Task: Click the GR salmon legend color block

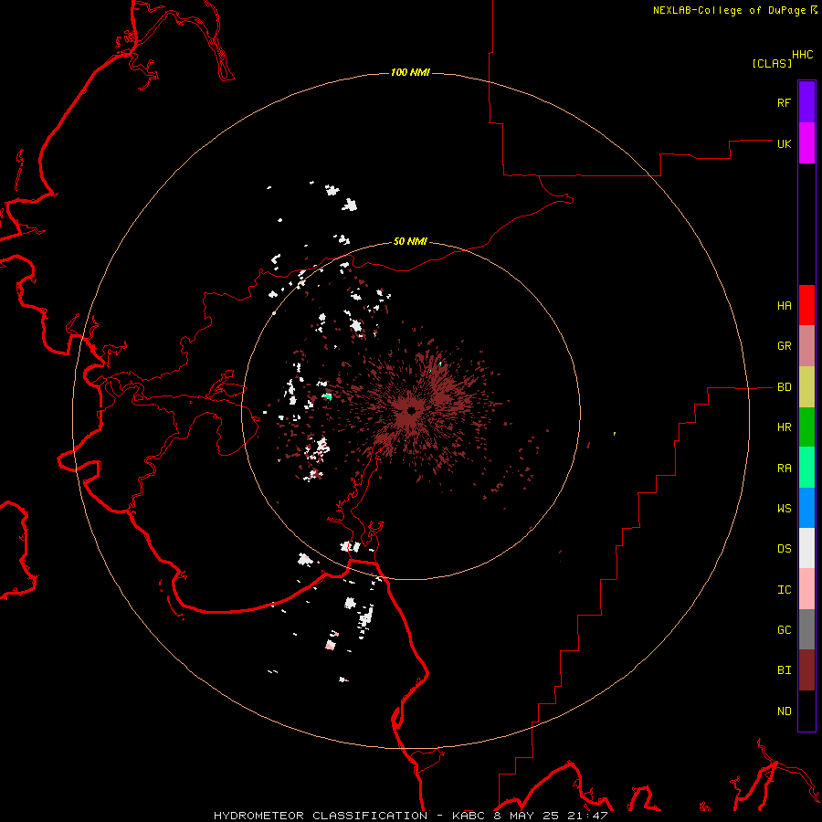Action: tap(806, 346)
